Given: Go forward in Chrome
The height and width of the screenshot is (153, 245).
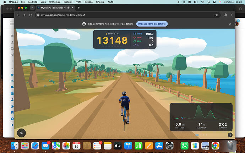Looking at the screenshot, I should (24, 15).
